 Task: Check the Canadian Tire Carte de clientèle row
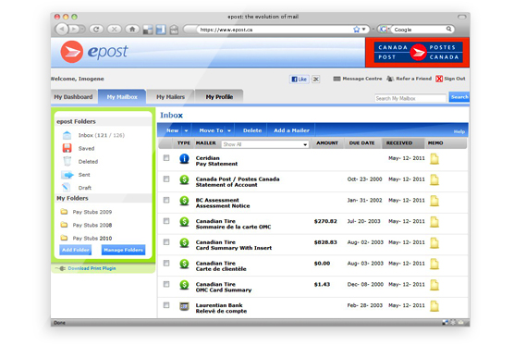click(166, 263)
